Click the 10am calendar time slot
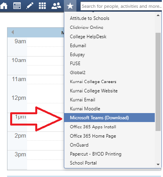The image size is (163, 177). 45,65
